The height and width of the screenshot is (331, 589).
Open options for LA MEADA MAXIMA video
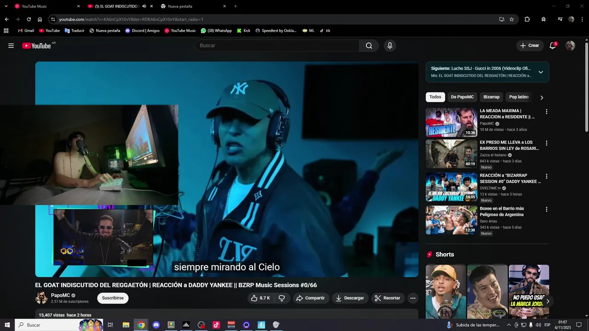(547, 112)
